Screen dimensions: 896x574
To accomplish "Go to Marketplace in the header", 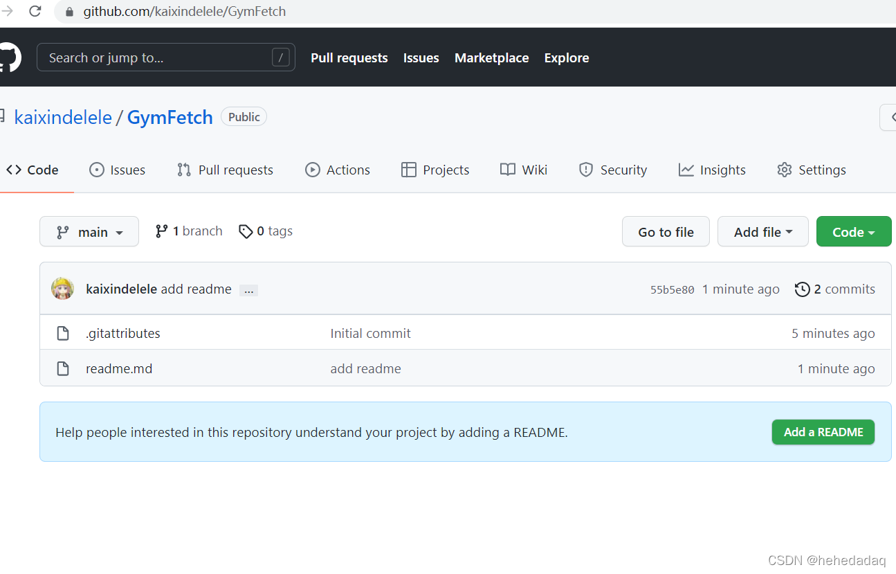I will pyautogui.click(x=492, y=58).
